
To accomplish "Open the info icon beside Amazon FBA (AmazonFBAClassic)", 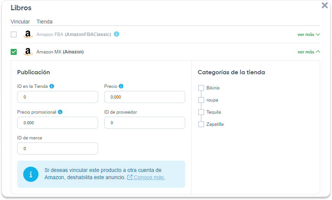I will coord(116,34).
